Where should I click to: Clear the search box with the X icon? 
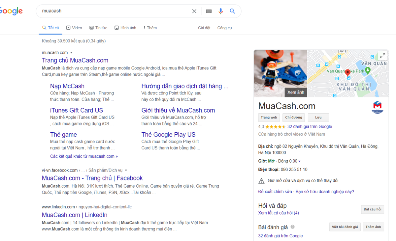pos(194,11)
